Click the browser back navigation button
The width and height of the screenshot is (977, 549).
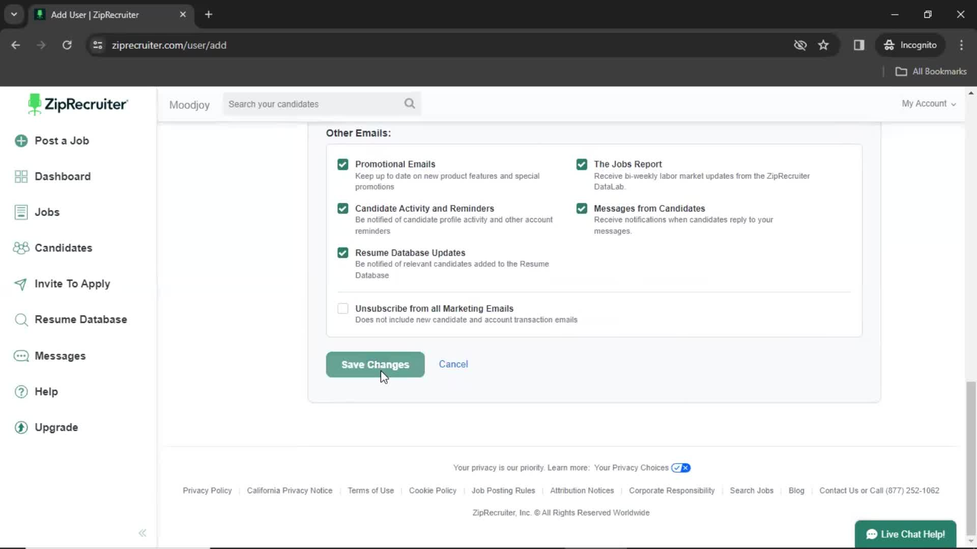(x=16, y=45)
